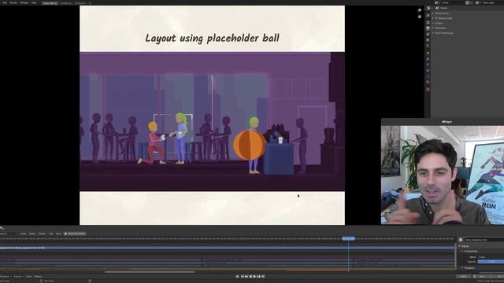Screen dimensions: 504x283
Task: Open the Render menu
Action: click(x=13, y=2)
